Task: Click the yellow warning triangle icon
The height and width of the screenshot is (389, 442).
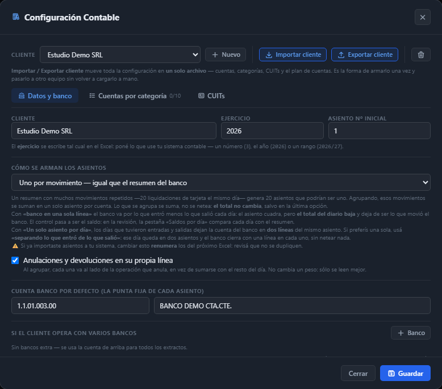Action: (x=15, y=246)
